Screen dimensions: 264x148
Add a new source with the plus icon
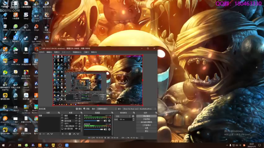[x=63, y=134]
